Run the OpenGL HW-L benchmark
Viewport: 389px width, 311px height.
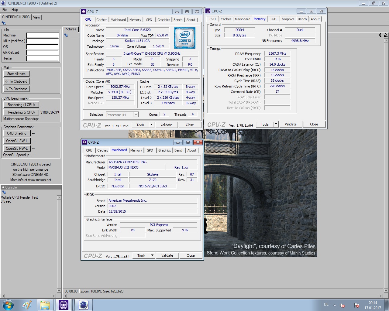point(17,149)
